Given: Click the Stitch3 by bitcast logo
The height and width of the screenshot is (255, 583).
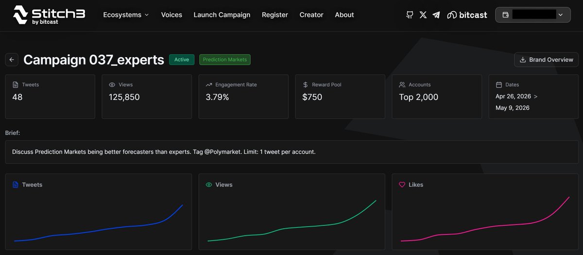Looking at the screenshot, I should click(x=49, y=15).
